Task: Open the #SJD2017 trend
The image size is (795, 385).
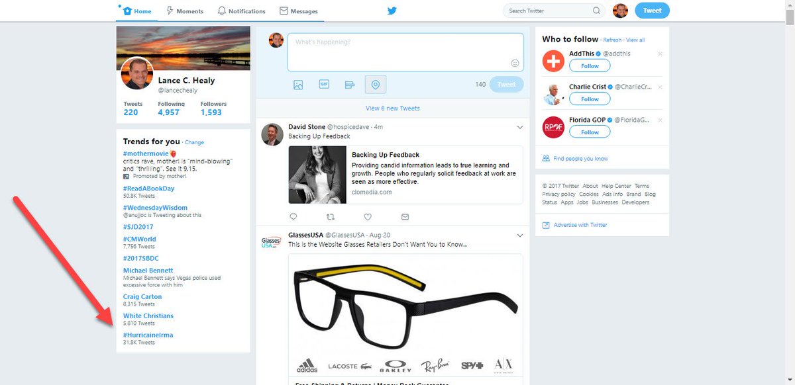Action: (139, 227)
